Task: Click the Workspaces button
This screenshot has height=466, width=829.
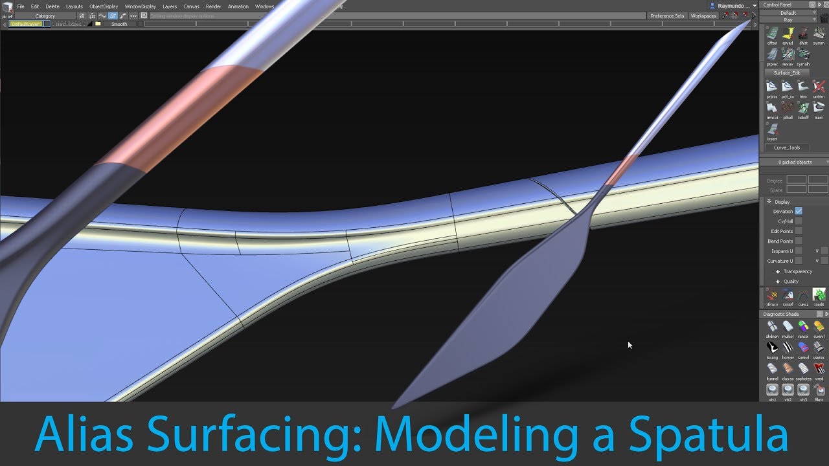Action: 703,16
